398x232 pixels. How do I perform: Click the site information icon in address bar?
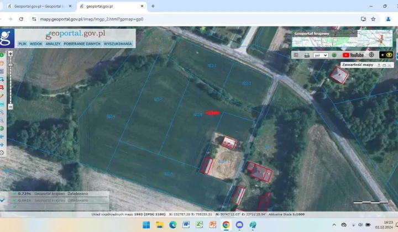click(x=34, y=19)
